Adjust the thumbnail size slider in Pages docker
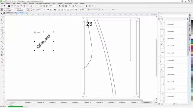Screen dimensions: 193x108 [182, 104]
